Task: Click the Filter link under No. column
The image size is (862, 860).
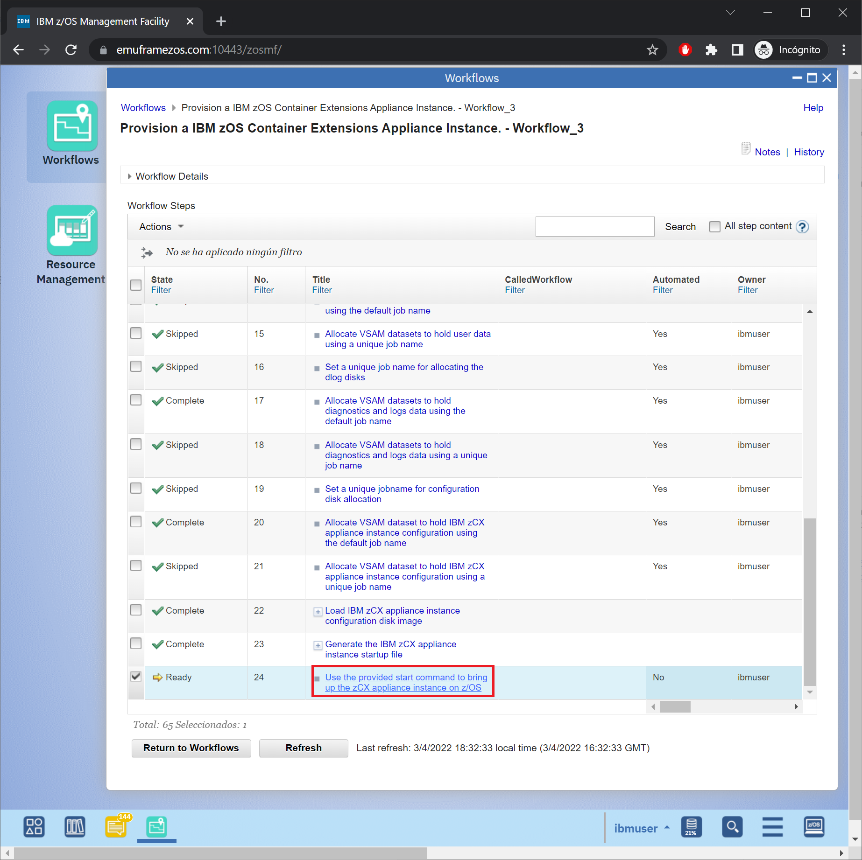Action: (264, 290)
